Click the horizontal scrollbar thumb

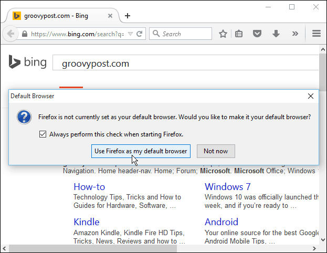(93, 248)
